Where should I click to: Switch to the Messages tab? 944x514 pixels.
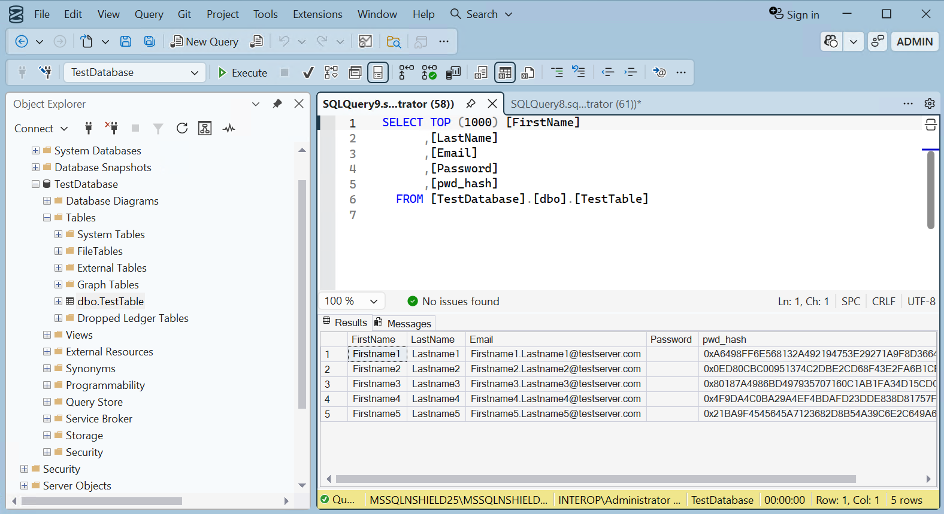point(403,323)
